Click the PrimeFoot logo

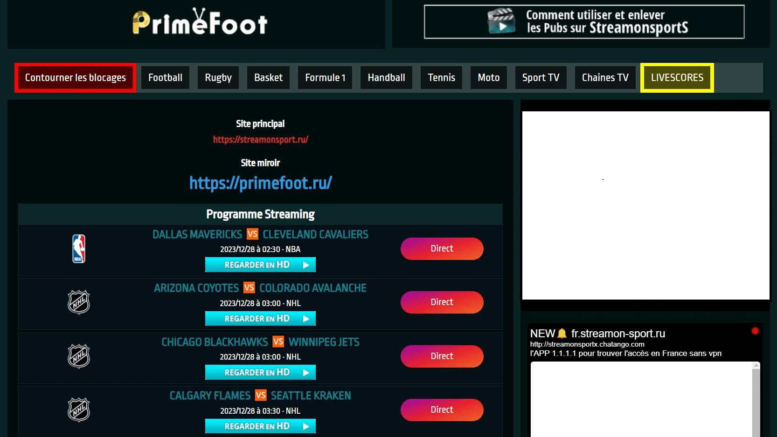(200, 22)
